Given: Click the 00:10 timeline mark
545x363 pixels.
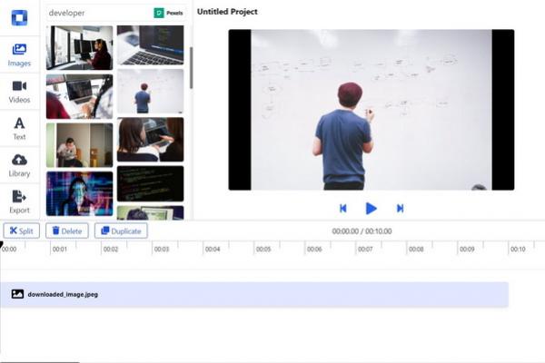Looking at the screenshot, I should tap(518, 250).
